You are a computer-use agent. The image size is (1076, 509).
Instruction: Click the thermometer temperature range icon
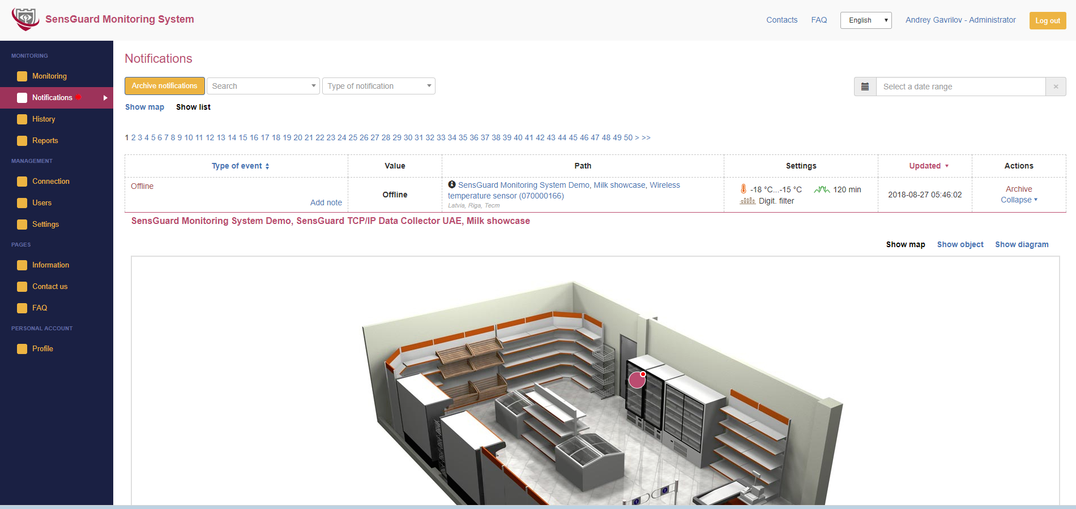pos(744,189)
